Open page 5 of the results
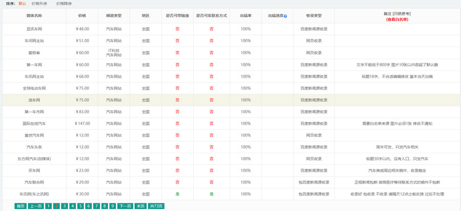 80,206
